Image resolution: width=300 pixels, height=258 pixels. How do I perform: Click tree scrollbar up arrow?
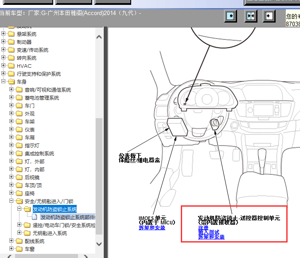click(x=99, y=37)
